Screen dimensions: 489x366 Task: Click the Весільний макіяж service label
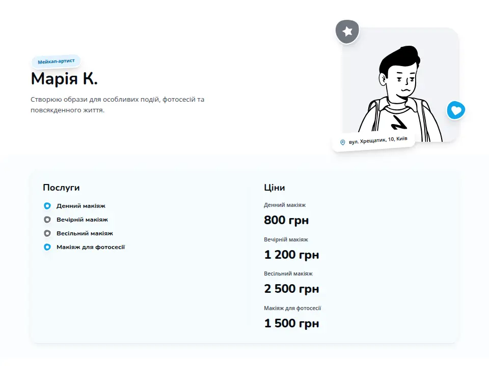[x=85, y=233]
